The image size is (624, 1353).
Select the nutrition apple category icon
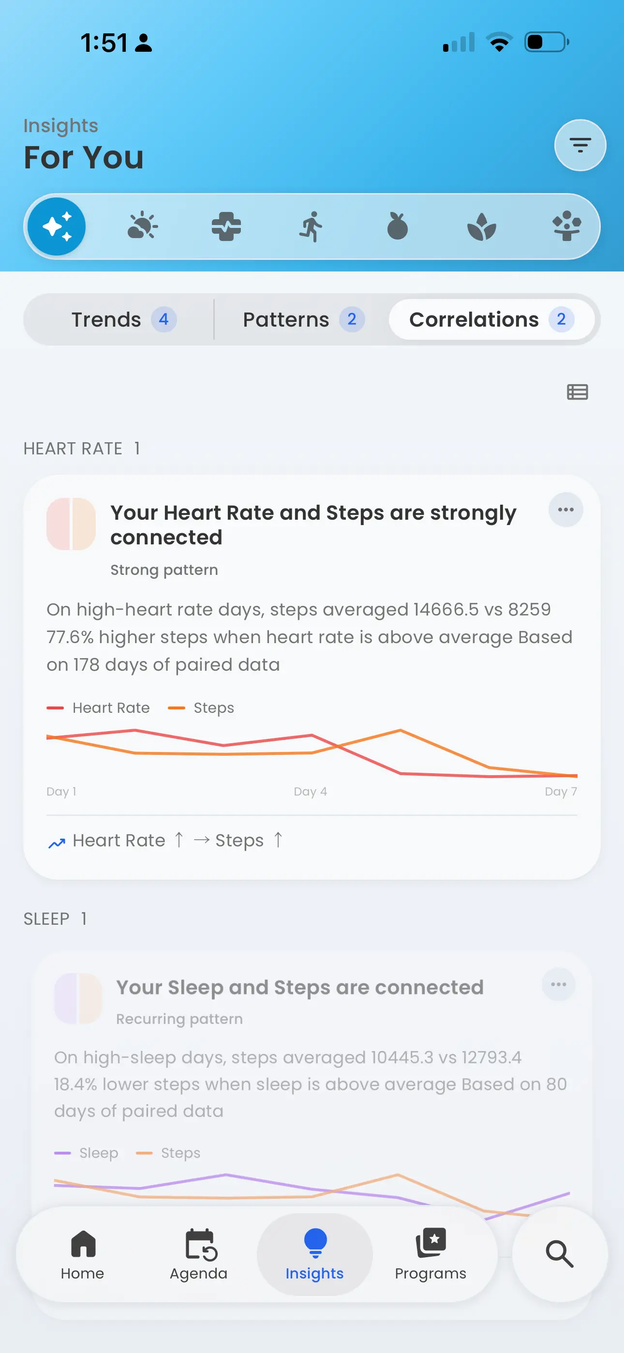397,226
